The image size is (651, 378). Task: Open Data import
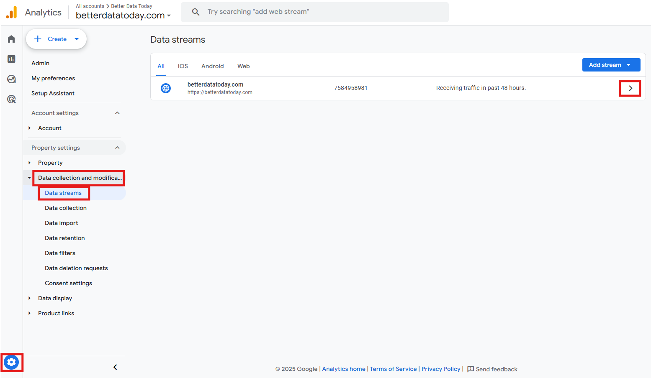[x=62, y=223]
